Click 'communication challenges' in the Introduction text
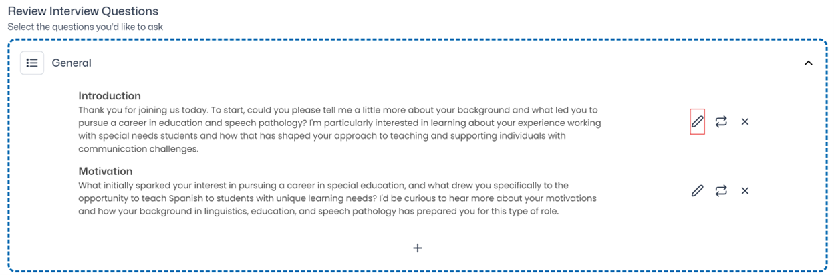The height and width of the screenshot is (275, 834). pyautogui.click(x=138, y=149)
